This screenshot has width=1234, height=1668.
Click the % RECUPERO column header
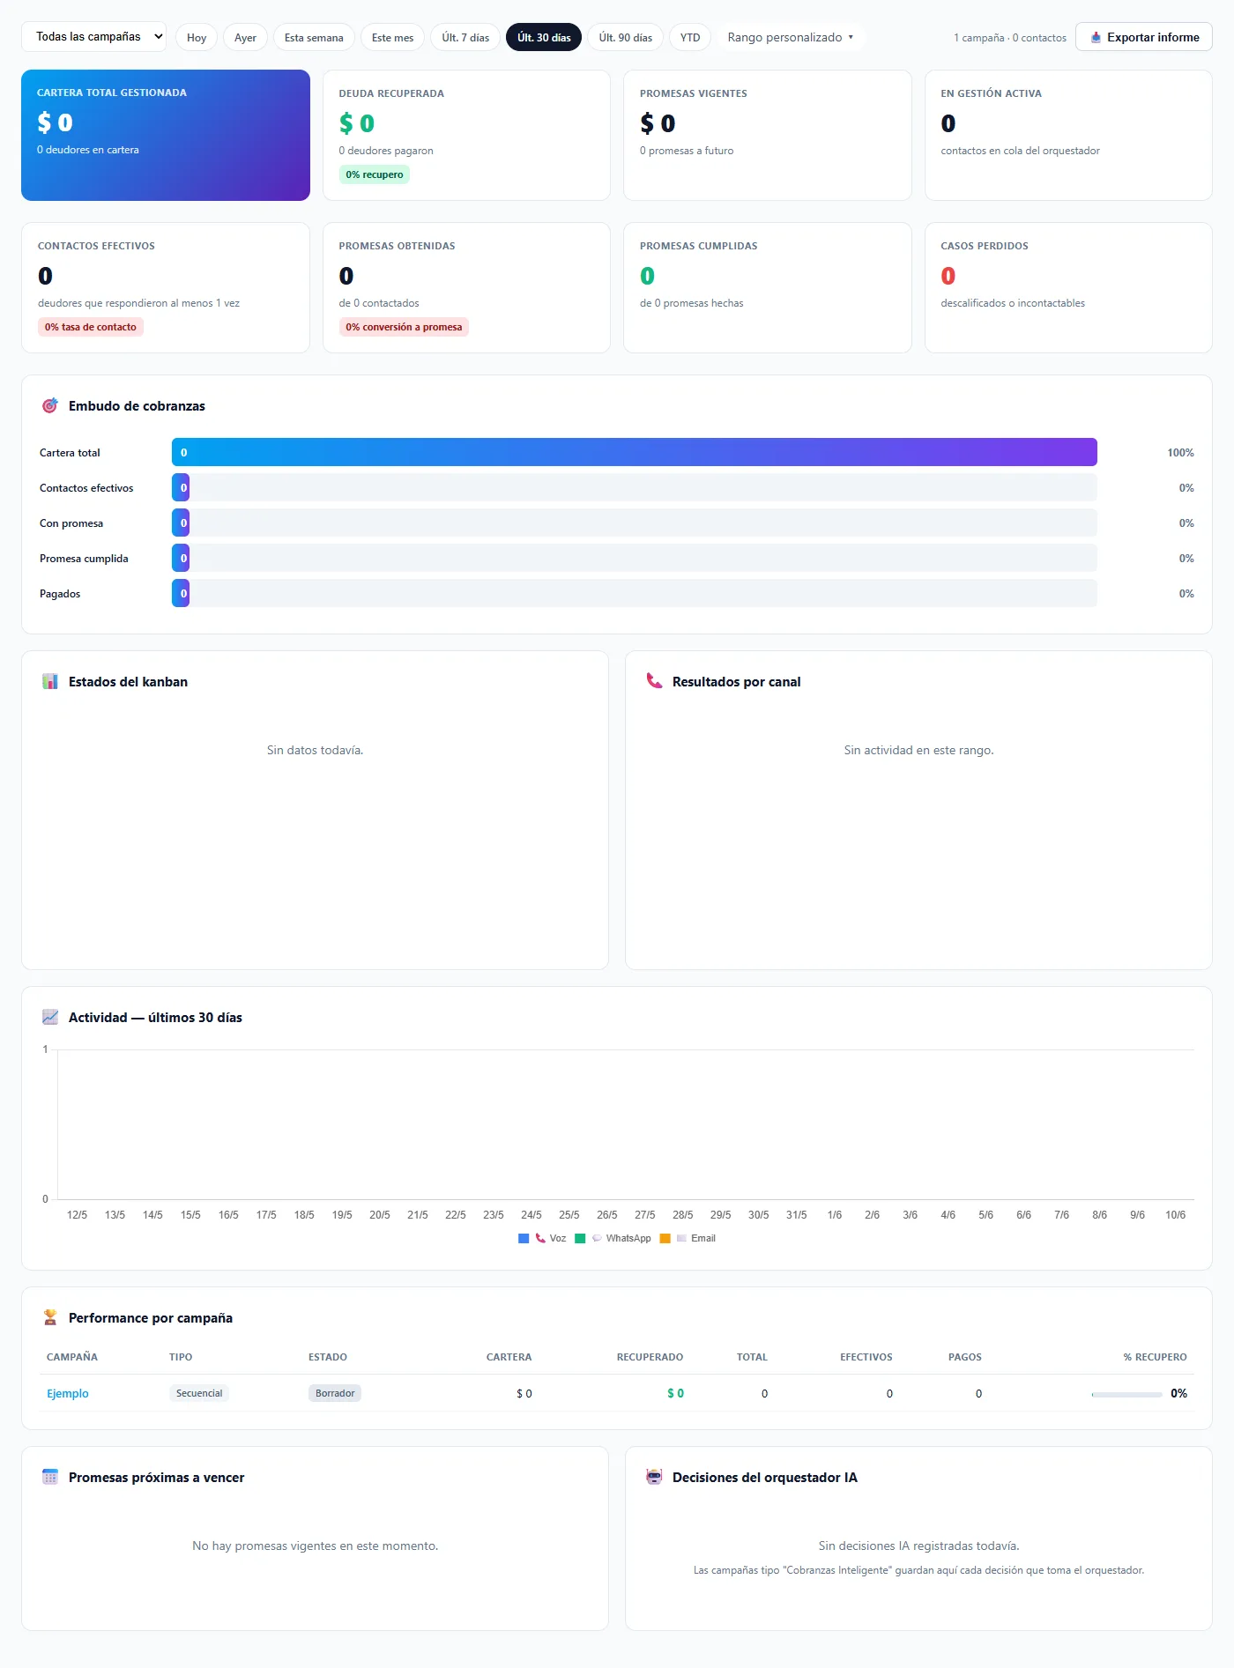1155,1357
